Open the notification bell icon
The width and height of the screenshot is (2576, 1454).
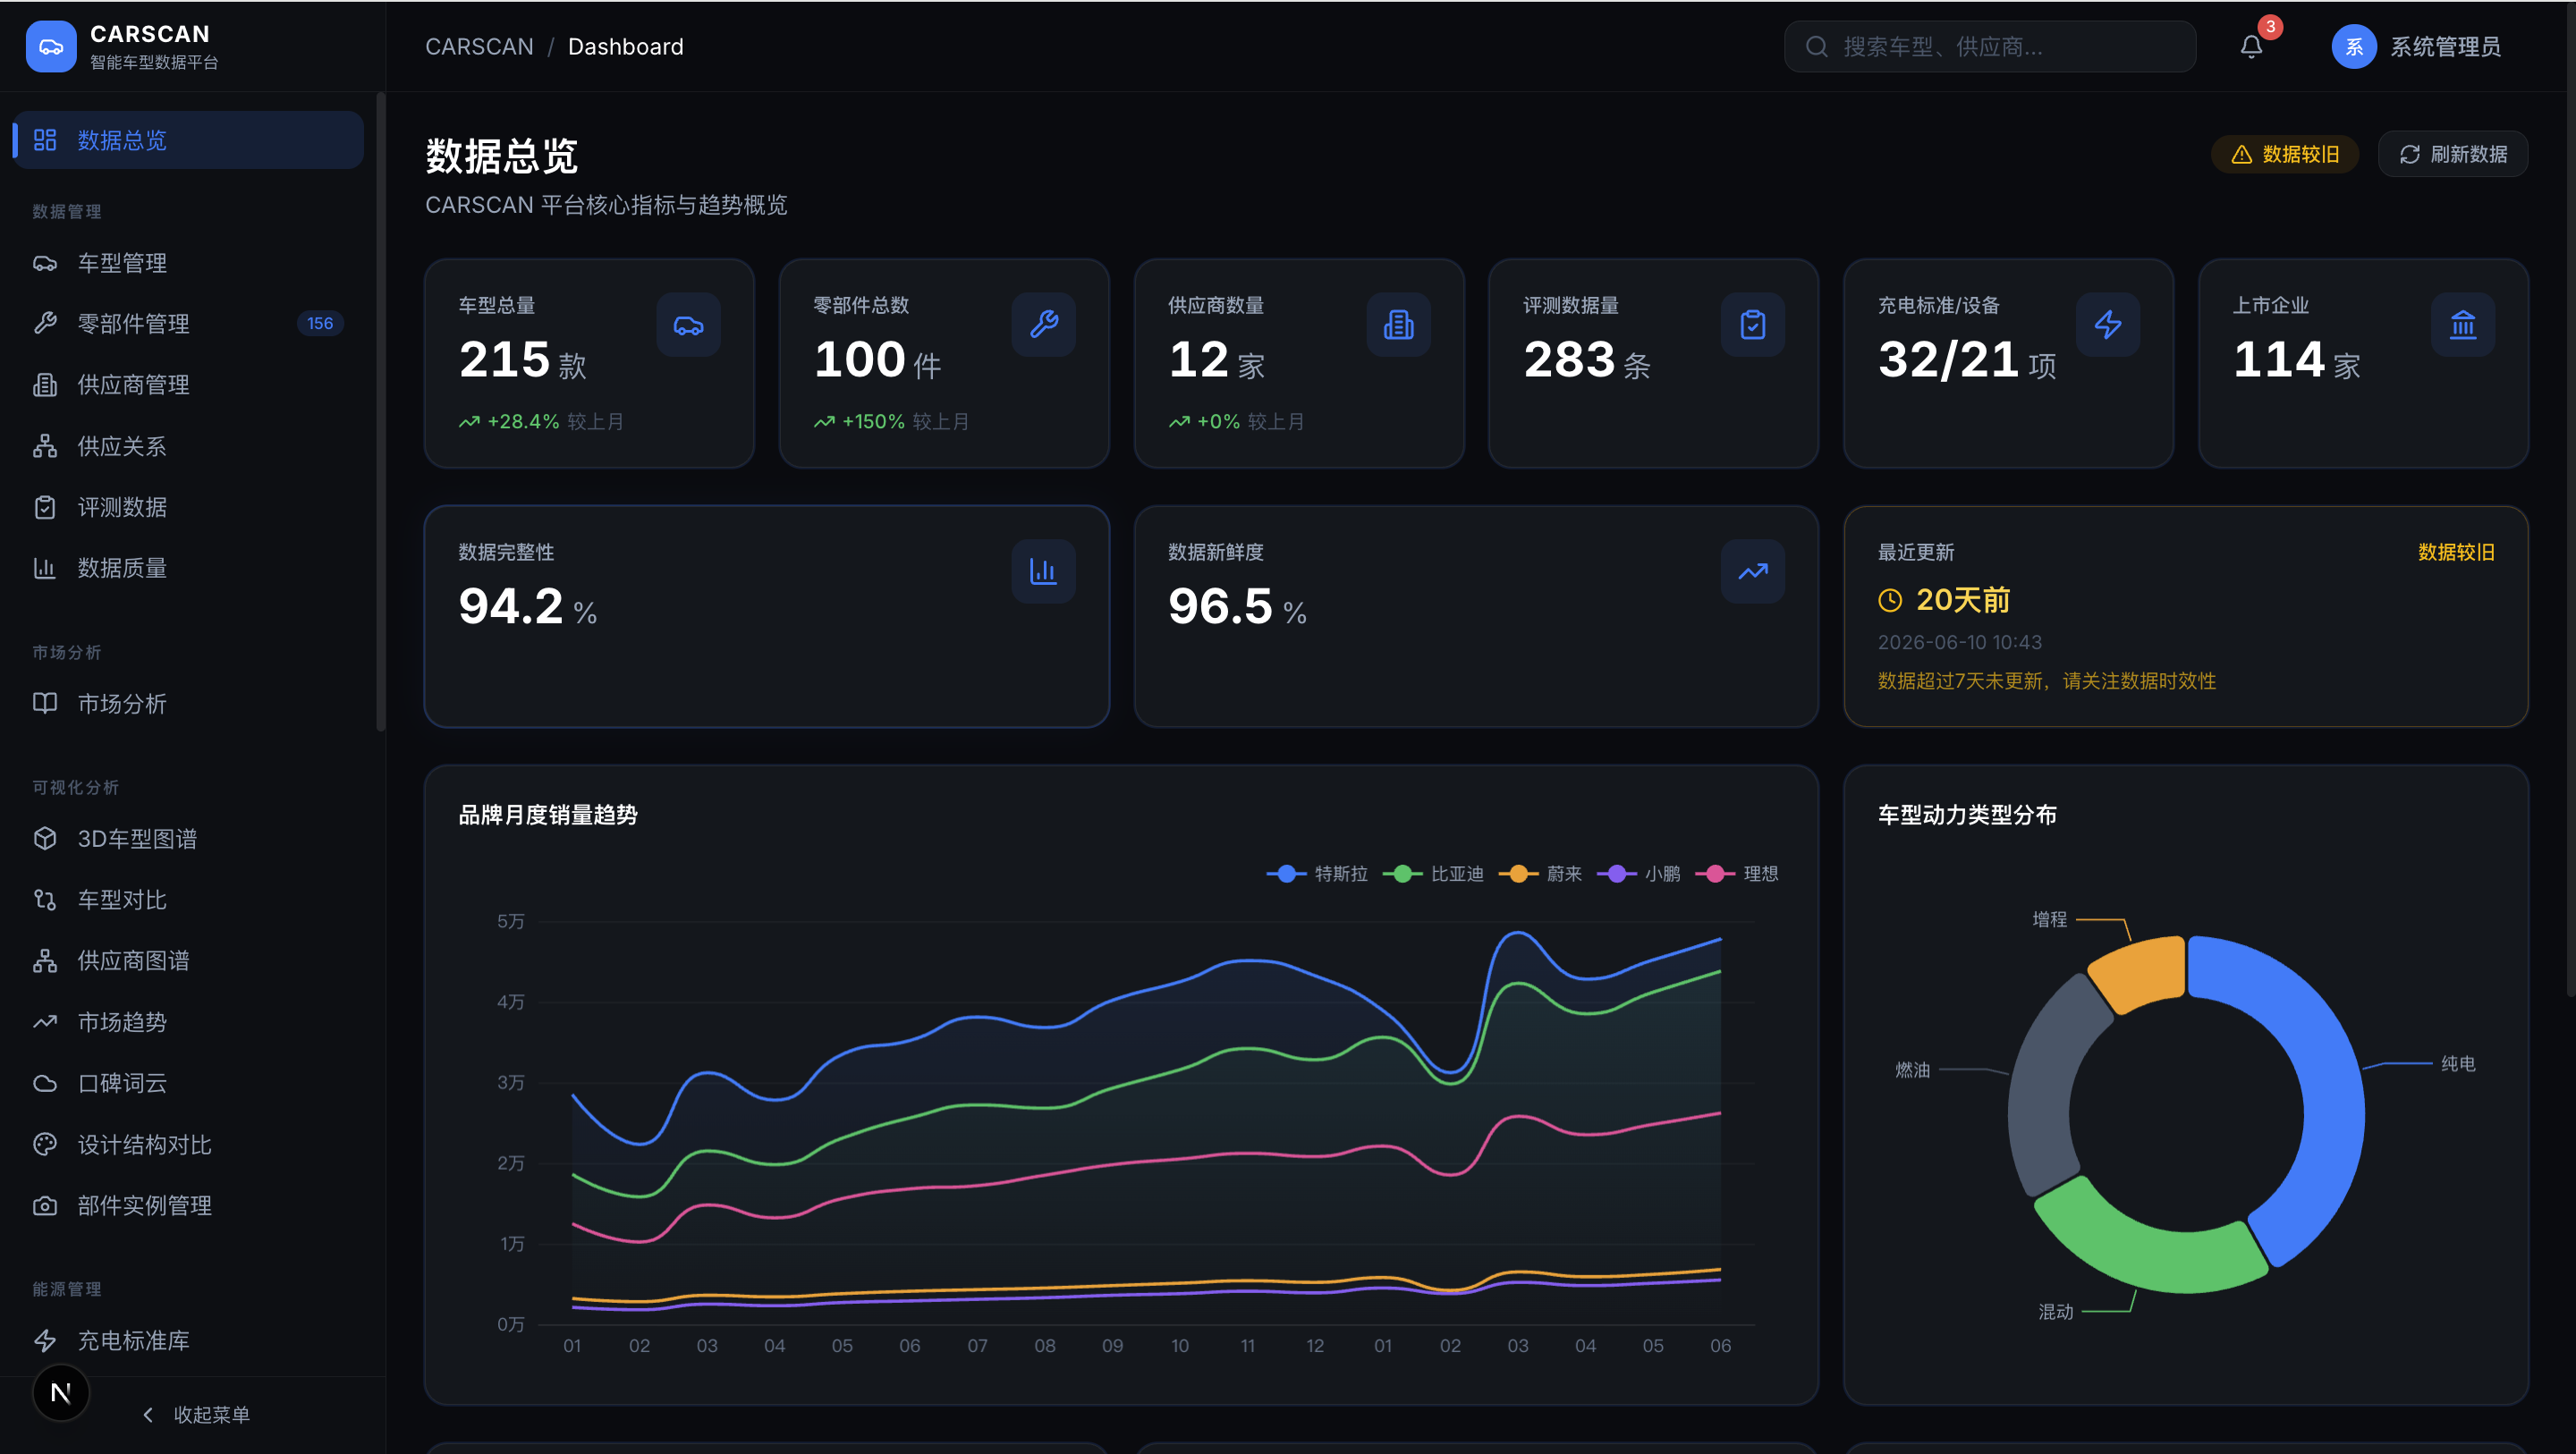pyautogui.click(x=2251, y=47)
